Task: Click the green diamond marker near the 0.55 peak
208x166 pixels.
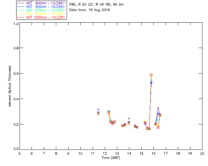Action: [x=151, y=80]
